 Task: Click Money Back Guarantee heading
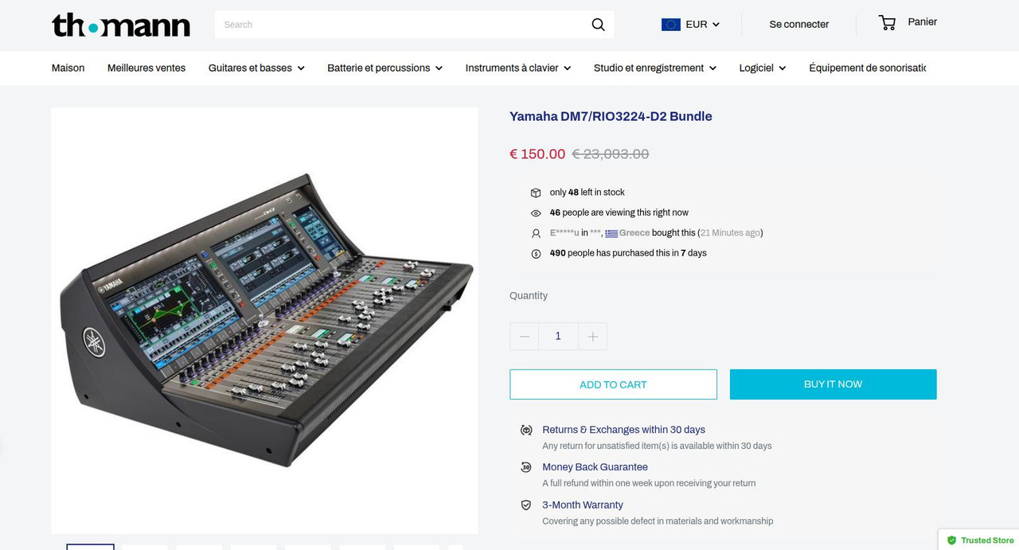point(595,467)
